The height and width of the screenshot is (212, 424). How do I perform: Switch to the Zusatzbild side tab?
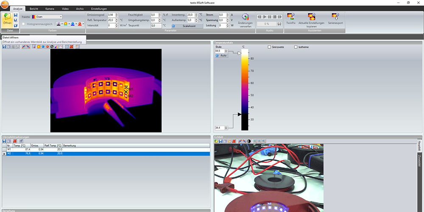click(419, 160)
